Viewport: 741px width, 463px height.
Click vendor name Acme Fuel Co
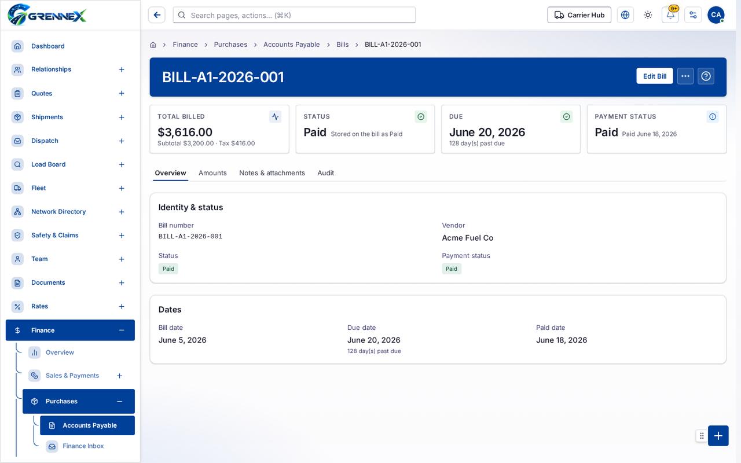[468, 238]
